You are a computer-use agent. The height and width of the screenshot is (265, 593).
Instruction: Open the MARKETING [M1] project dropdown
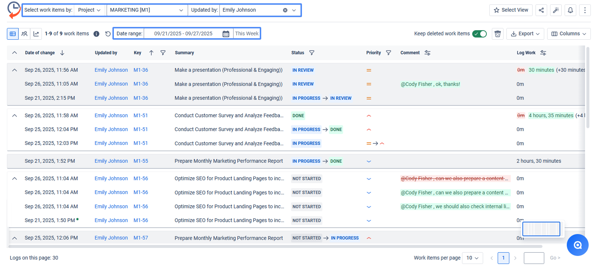[x=147, y=10]
